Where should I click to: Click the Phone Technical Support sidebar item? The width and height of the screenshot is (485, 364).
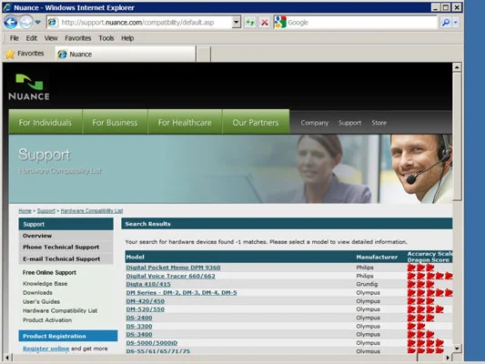pos(61,248)
